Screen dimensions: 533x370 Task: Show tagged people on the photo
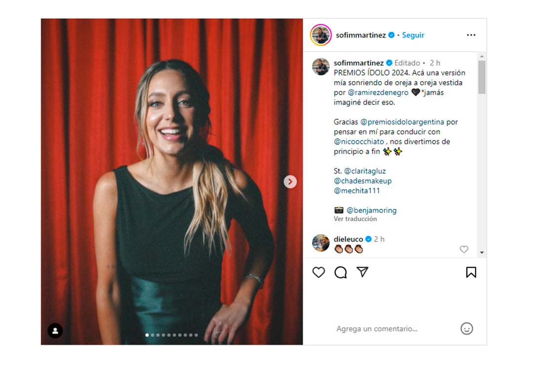point(55,331)
